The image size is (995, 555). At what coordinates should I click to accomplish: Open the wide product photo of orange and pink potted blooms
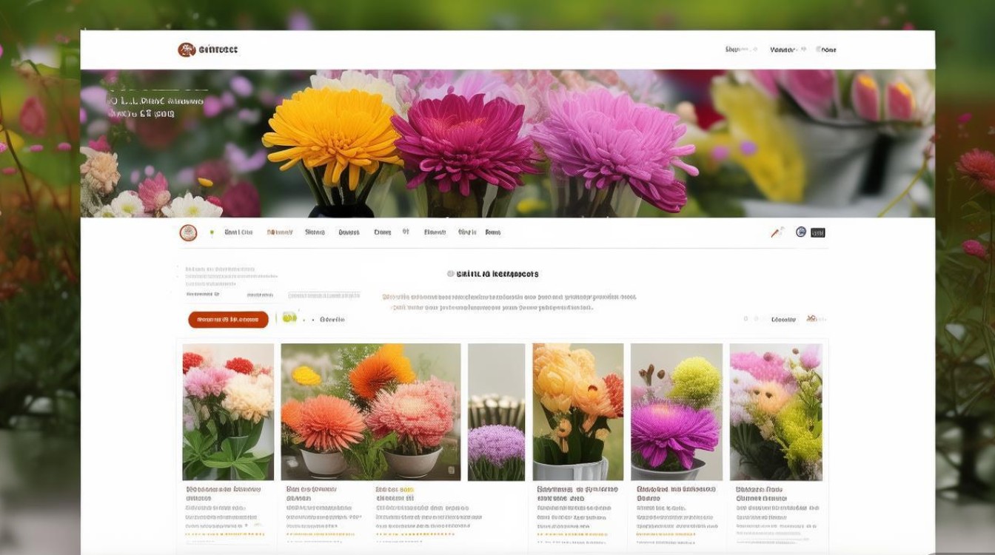[371, 412]
